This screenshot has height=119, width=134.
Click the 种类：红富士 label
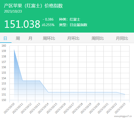pyautogui.click(x=70, y=19)
